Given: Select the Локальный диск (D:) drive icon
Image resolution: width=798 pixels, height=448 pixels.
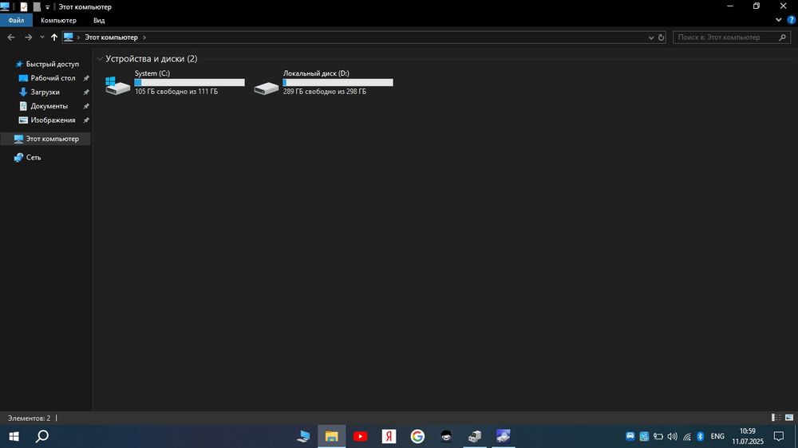Looking at the screenshot, I should coord(267,88).
